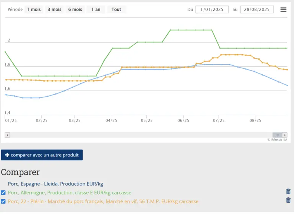
Task: Show the Tout full period
Action: coord(117,9)
